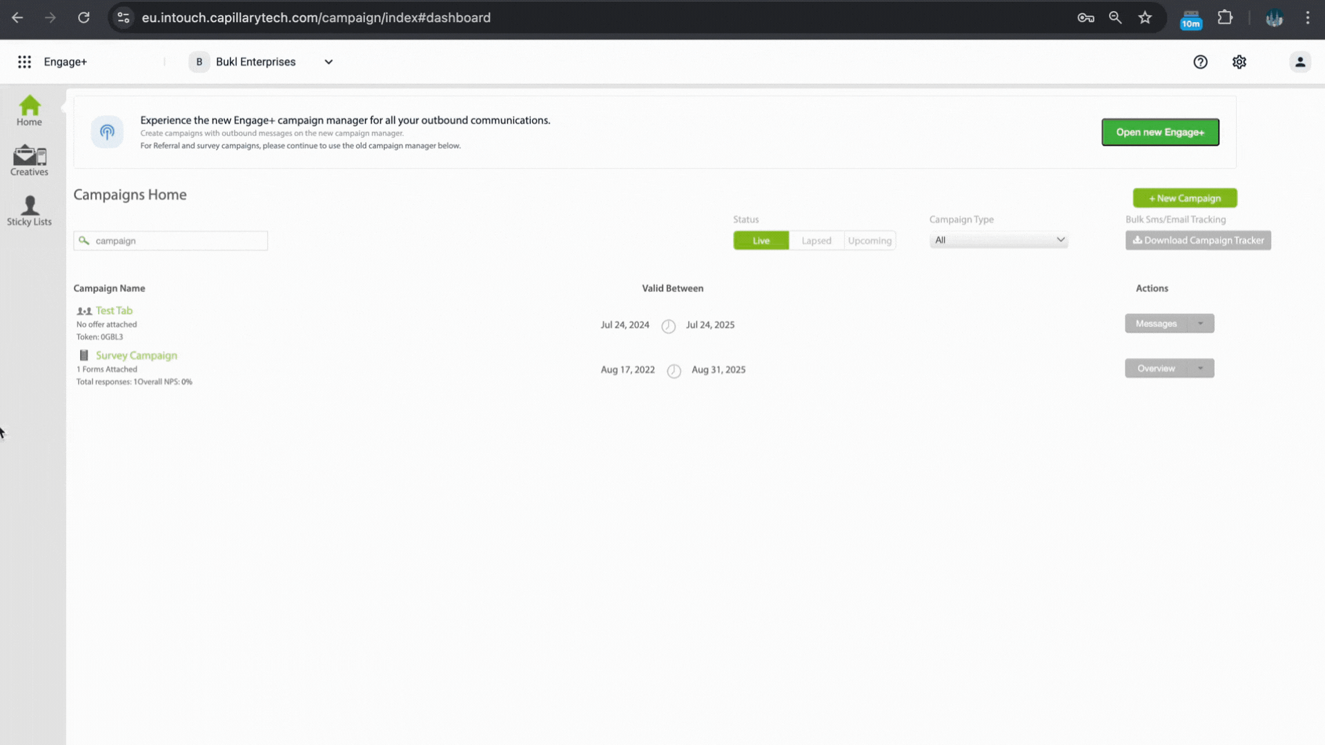This screenshot has width=1325, height=745.
Task: Expand the Messages action dropdown arrow
Action: tap(1200, 324)
